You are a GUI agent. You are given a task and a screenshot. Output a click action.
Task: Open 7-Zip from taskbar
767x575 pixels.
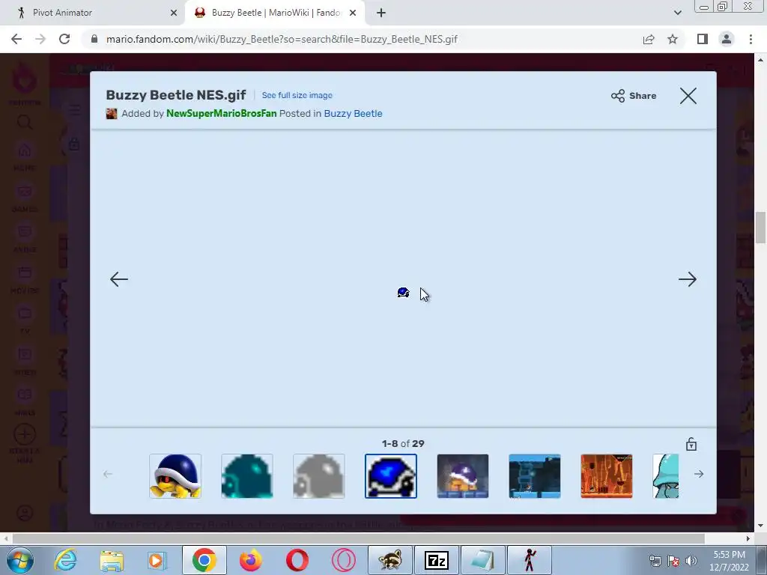[x=437, y=560]
